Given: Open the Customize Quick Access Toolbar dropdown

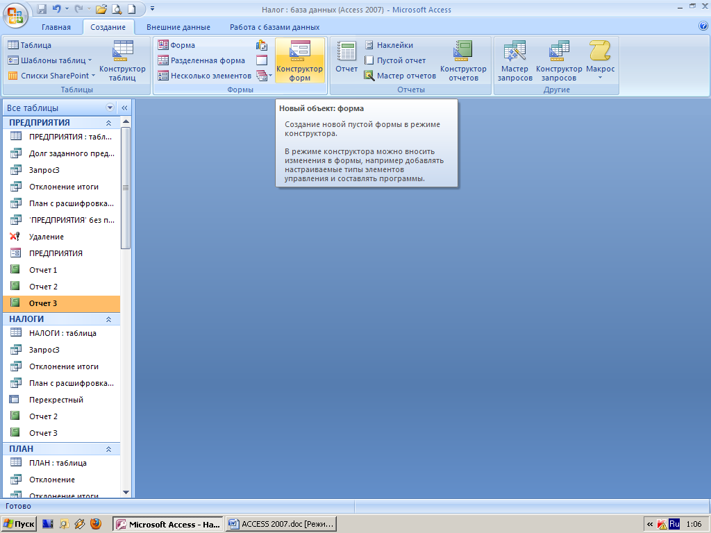Looking at the screenshot, I should [152, 8].
